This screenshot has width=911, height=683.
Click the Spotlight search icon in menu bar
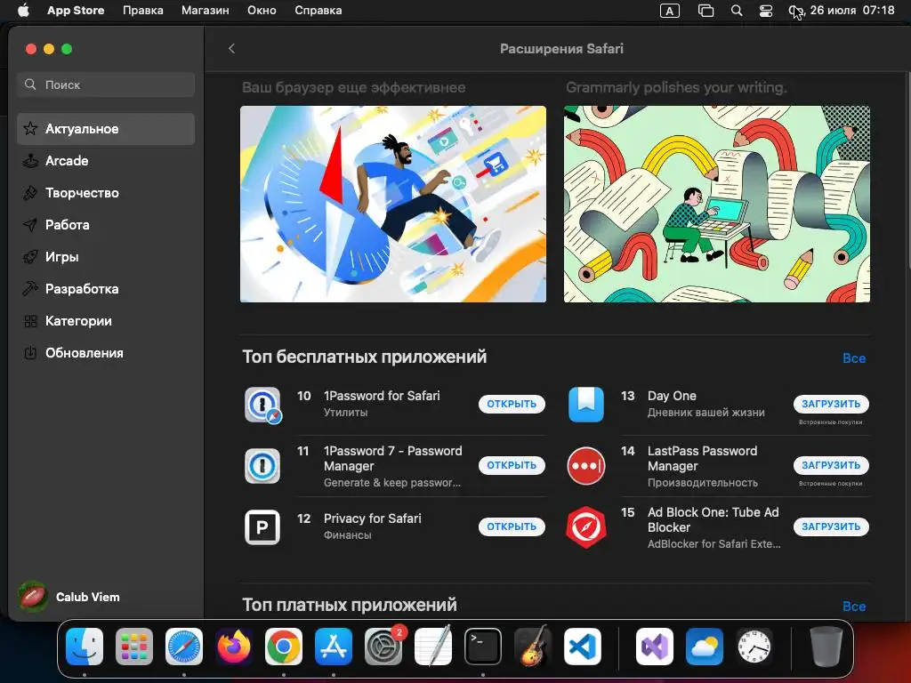coord(737,11)
